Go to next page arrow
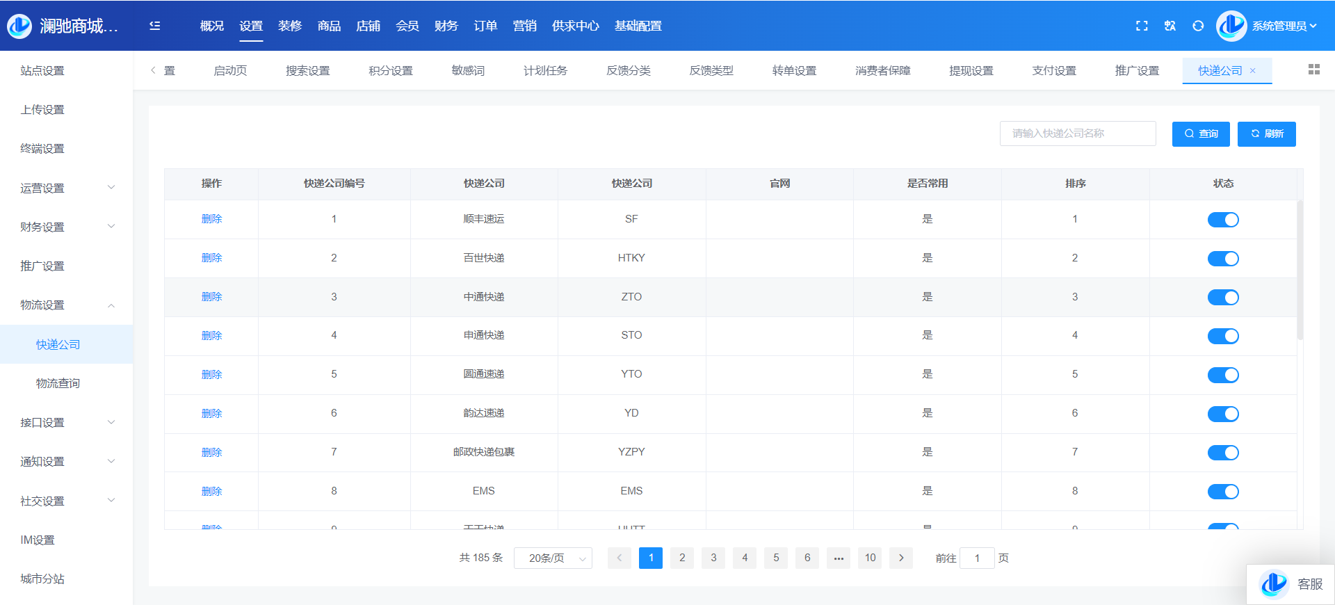This screenshot has height=605, width=1335. 901,558
